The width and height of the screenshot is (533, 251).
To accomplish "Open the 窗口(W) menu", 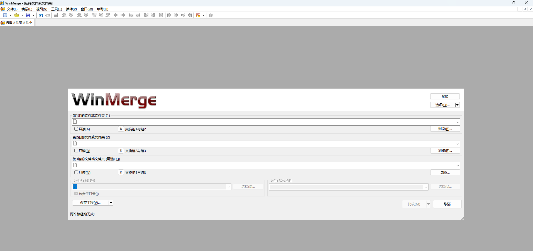I will 87,9.
